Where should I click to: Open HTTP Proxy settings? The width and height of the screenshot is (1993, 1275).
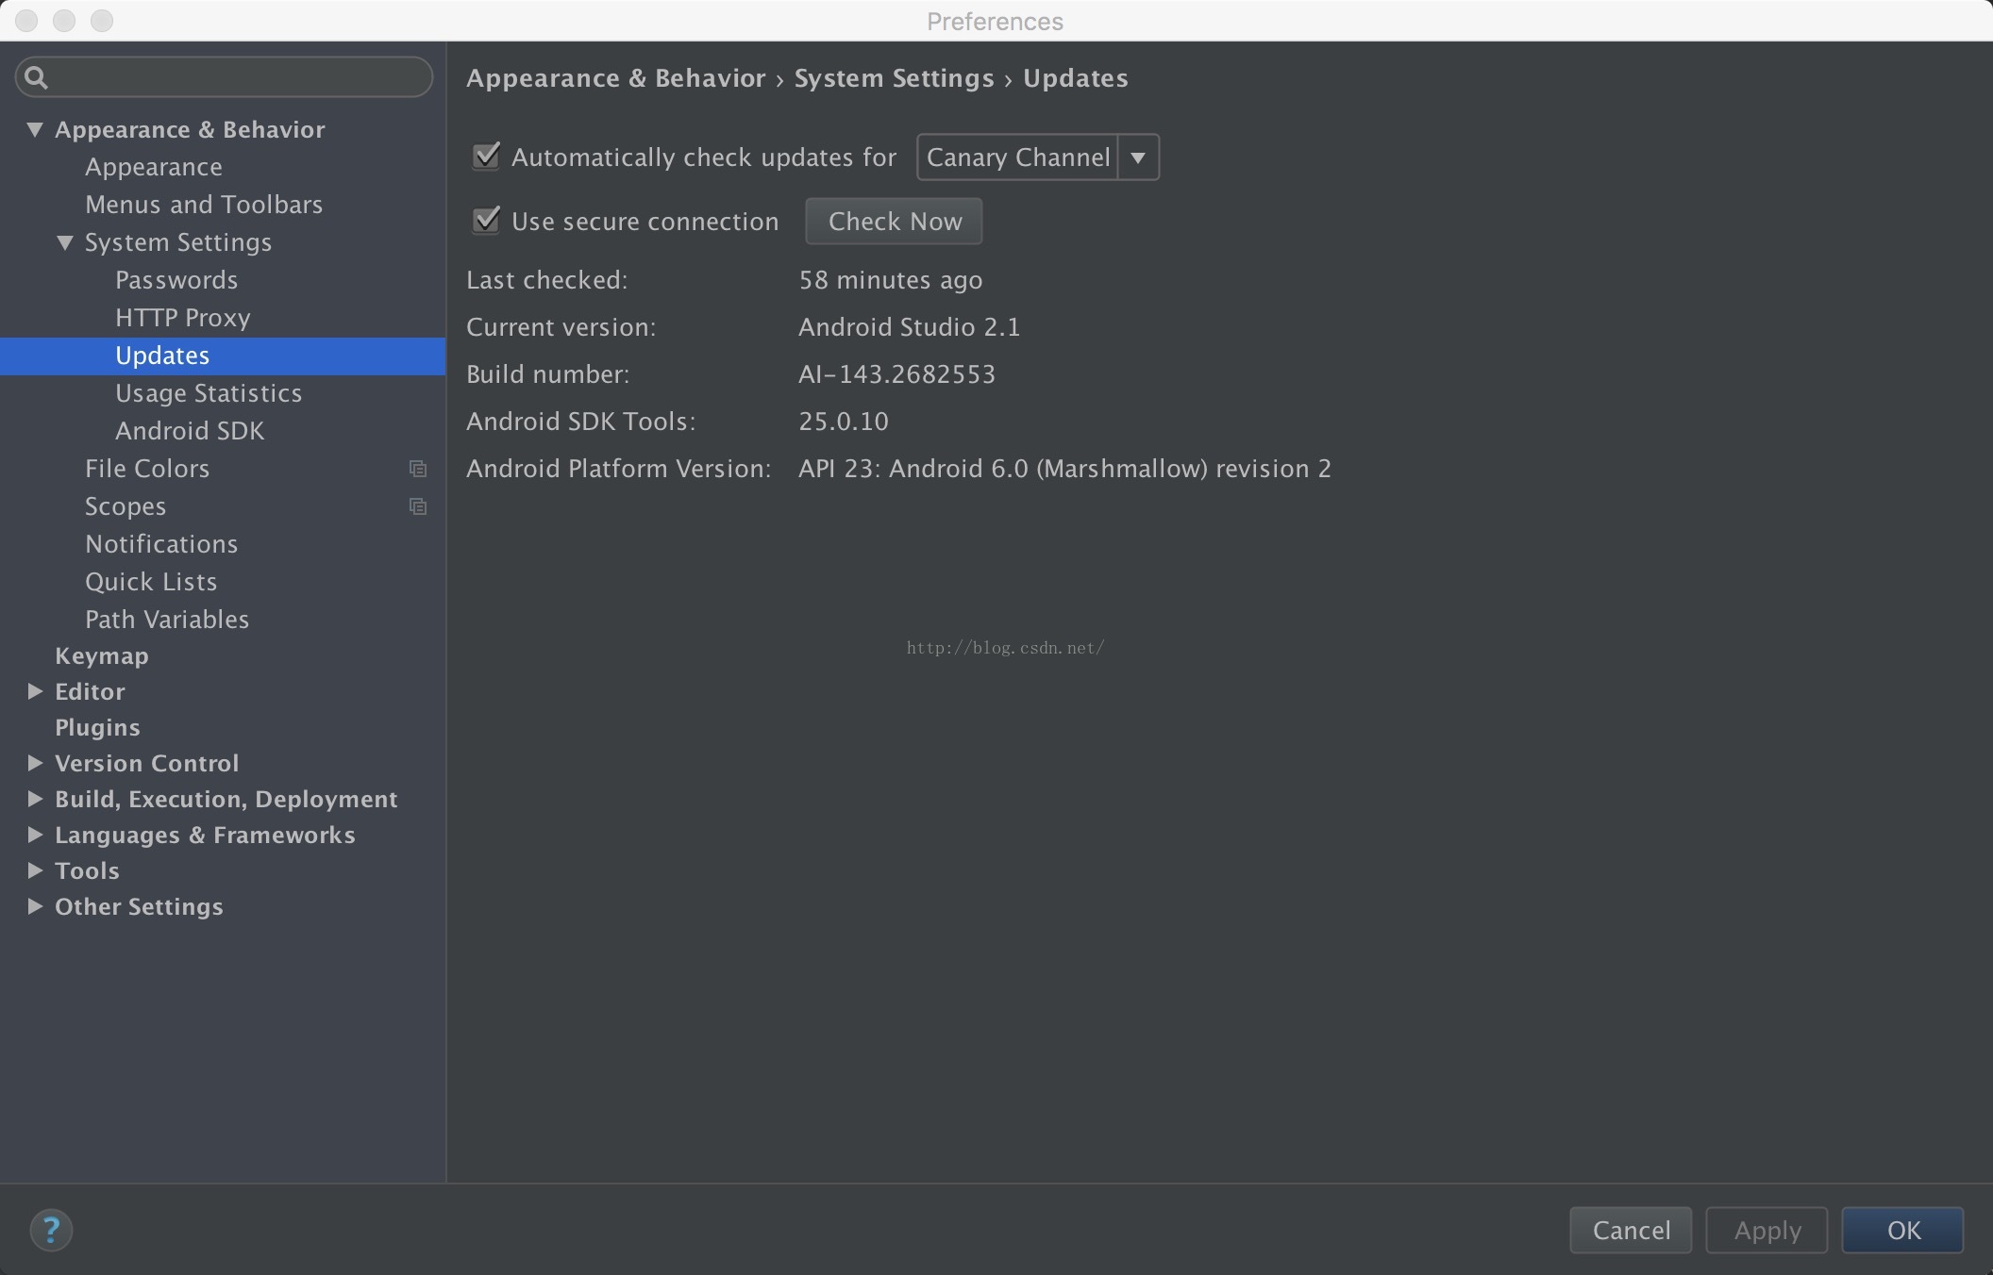tap(183, 318)
